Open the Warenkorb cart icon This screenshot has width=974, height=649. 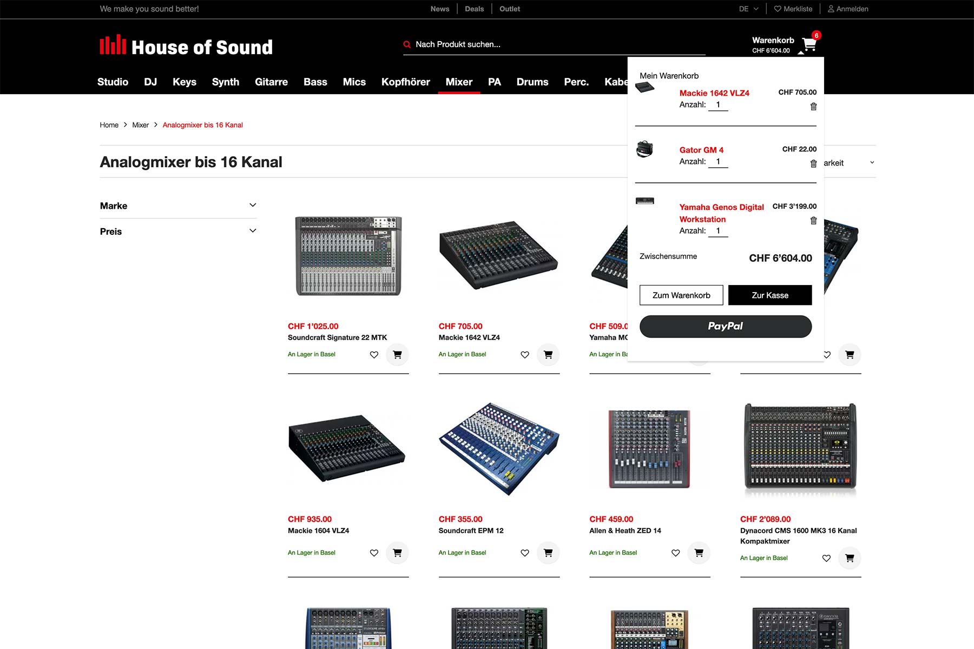click(810, 44)
